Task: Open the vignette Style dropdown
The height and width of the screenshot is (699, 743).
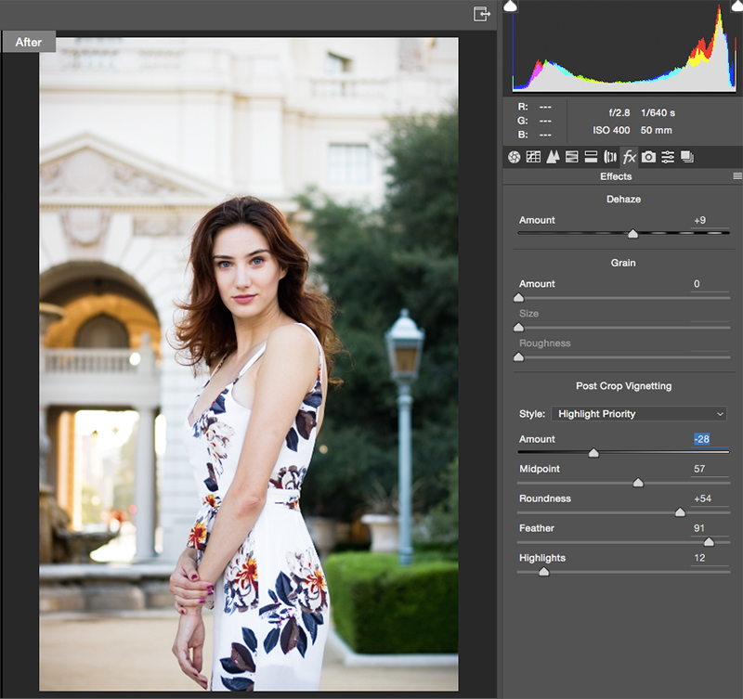Action: tap(639, 413)
